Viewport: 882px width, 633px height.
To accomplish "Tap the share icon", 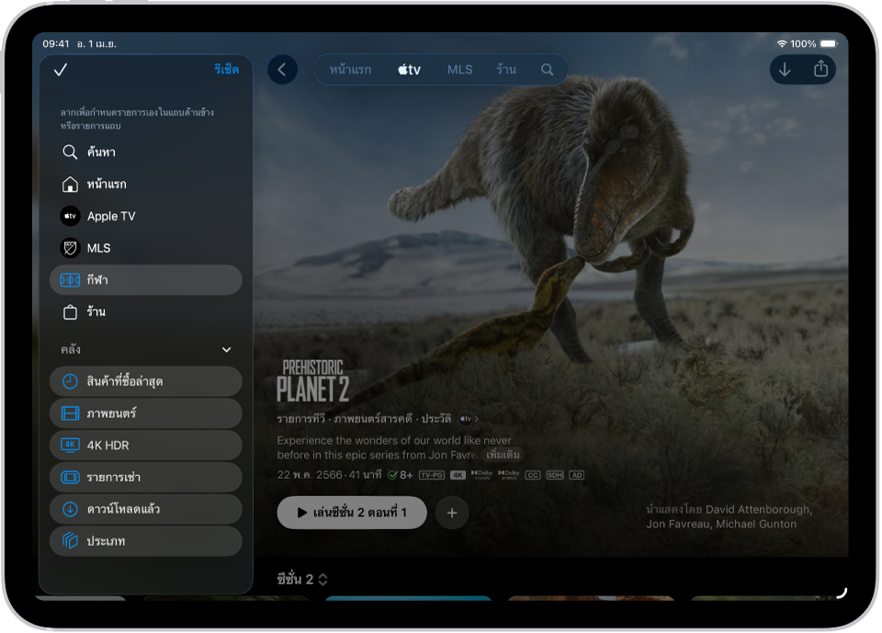I will point(820,69).
